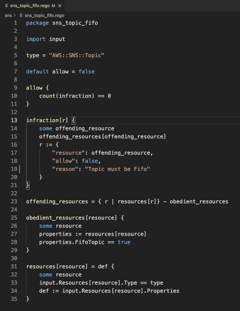Click line number 35 in the gutter

point(14,299)
